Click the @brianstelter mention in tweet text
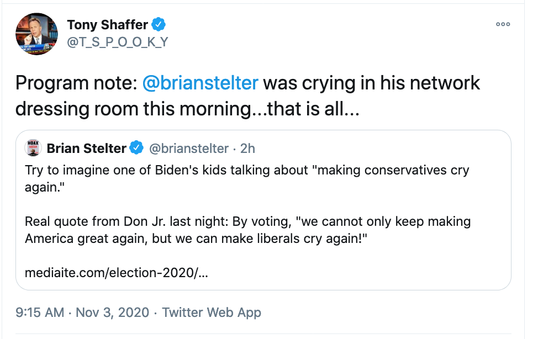 [x=200, y=83]
